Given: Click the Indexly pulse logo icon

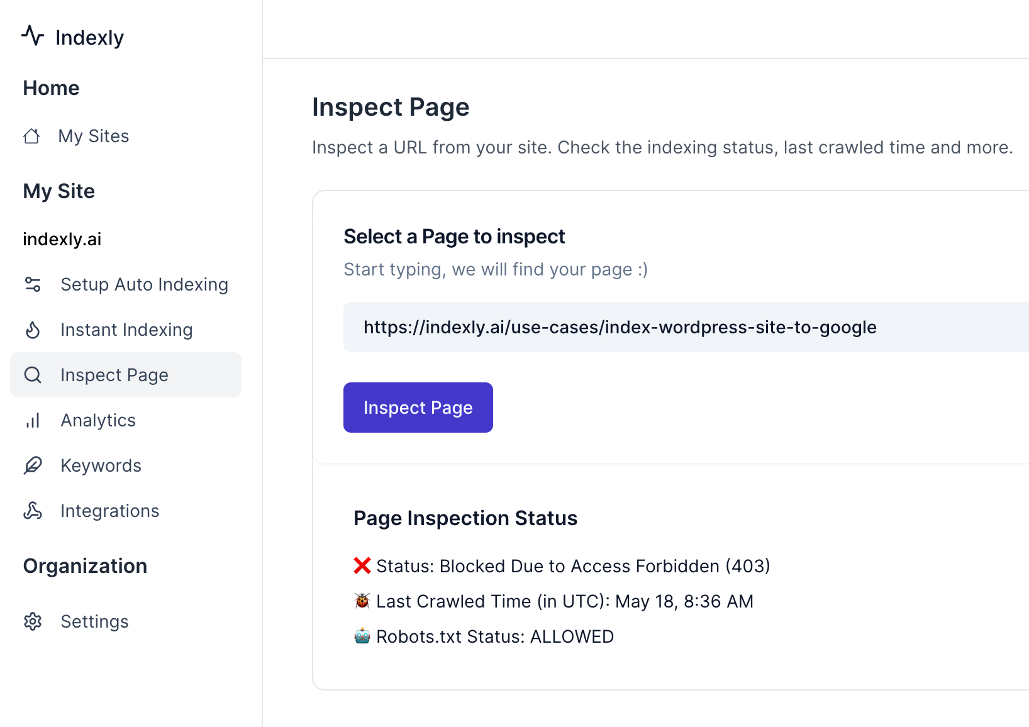Looking at the screenshot, I should pos(33,36).
